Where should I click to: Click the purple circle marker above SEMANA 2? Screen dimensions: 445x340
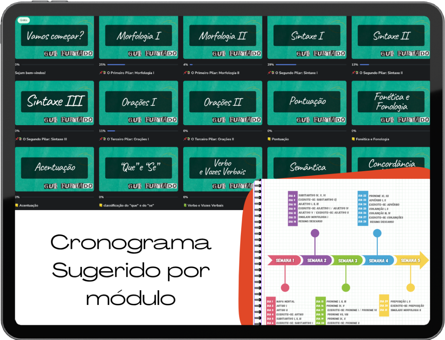pos(315,234)
